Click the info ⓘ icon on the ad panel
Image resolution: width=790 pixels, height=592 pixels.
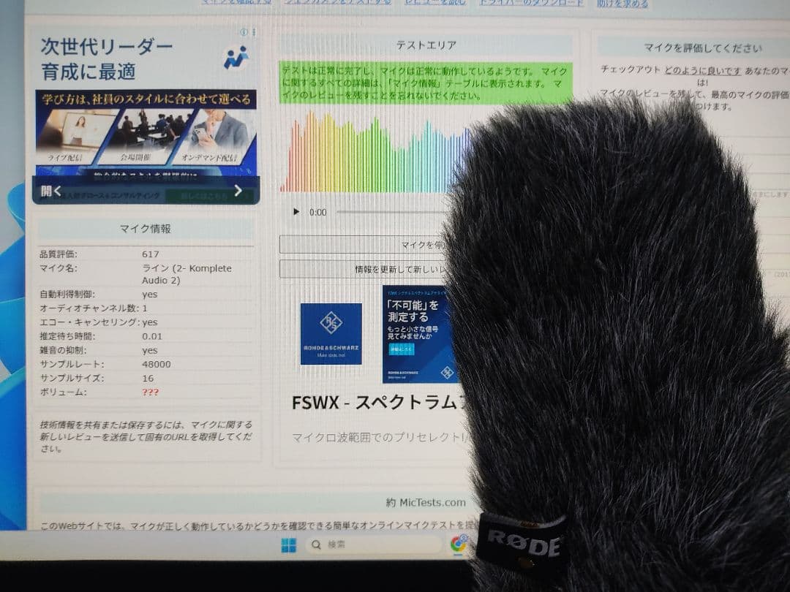pyautogui.click(x=244, y=32)
